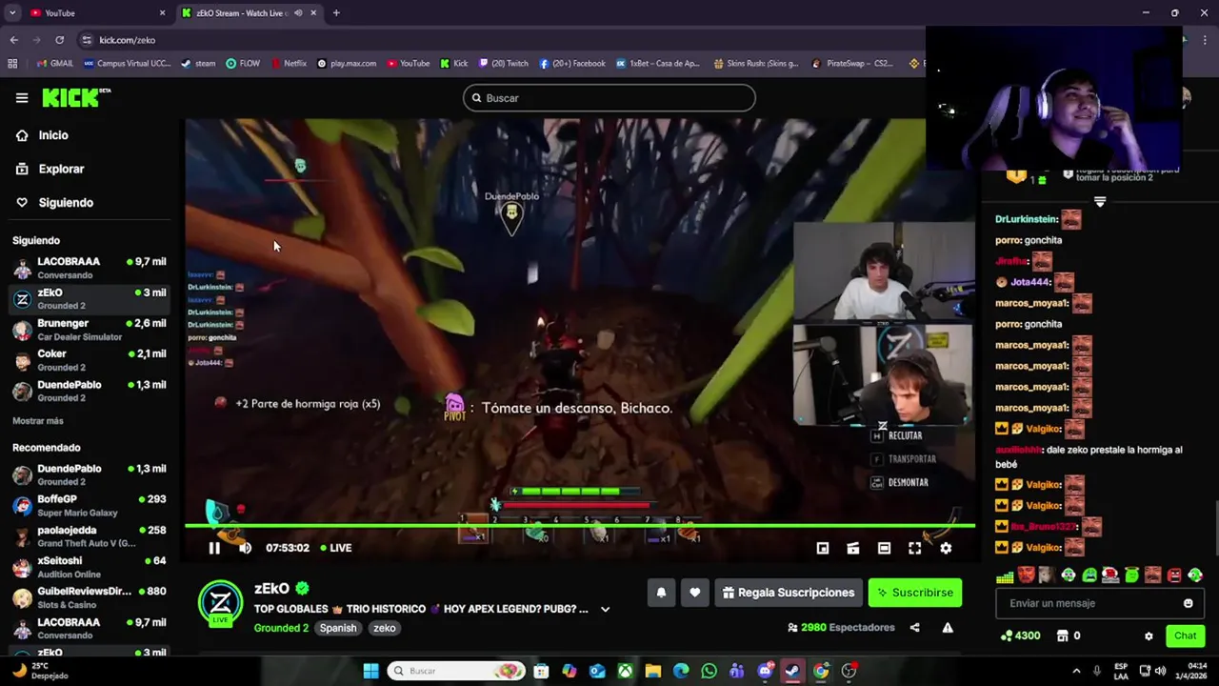This screenshot has height=686, width=1219.
Task: Expand Mostrar más in followed list
Action: [38, 421]
